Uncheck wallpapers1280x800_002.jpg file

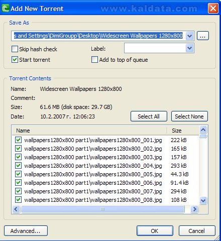(x=18, y=149)
